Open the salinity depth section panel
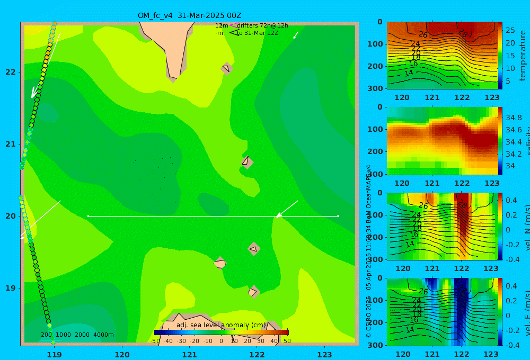This screenshot has height=360, width=530. pyautogui.click(x=443, y=141)
